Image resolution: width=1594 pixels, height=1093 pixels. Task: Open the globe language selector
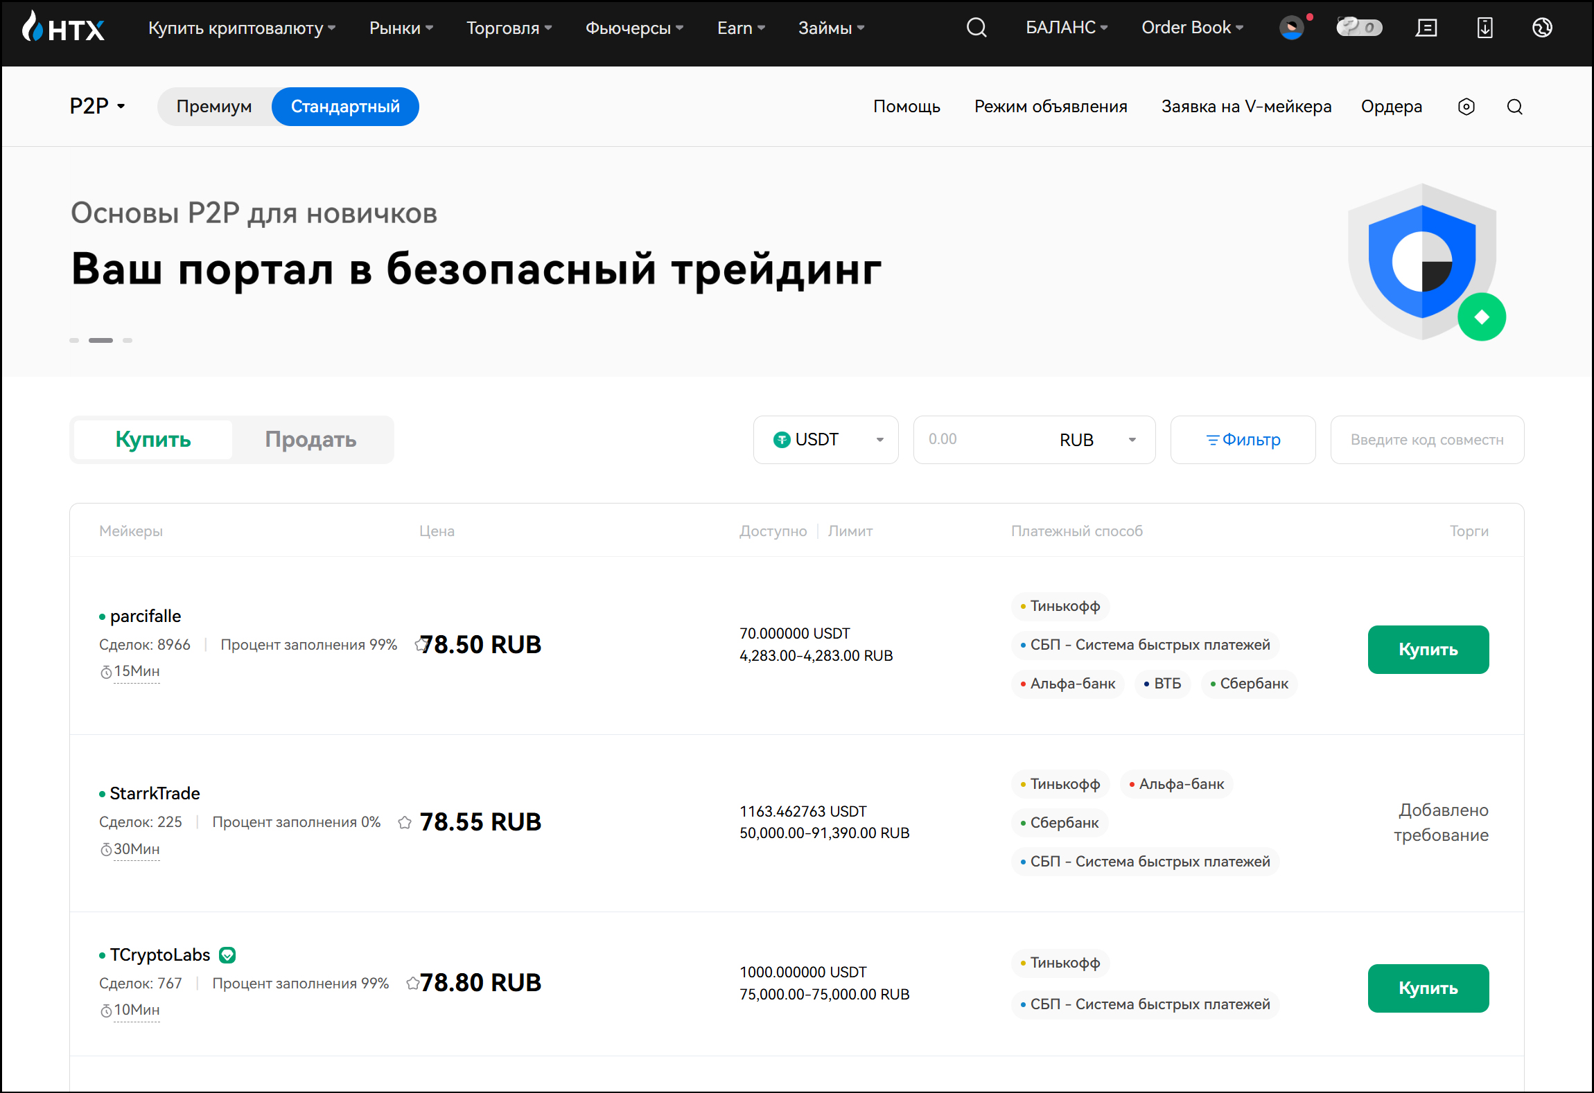[1542, 28]
